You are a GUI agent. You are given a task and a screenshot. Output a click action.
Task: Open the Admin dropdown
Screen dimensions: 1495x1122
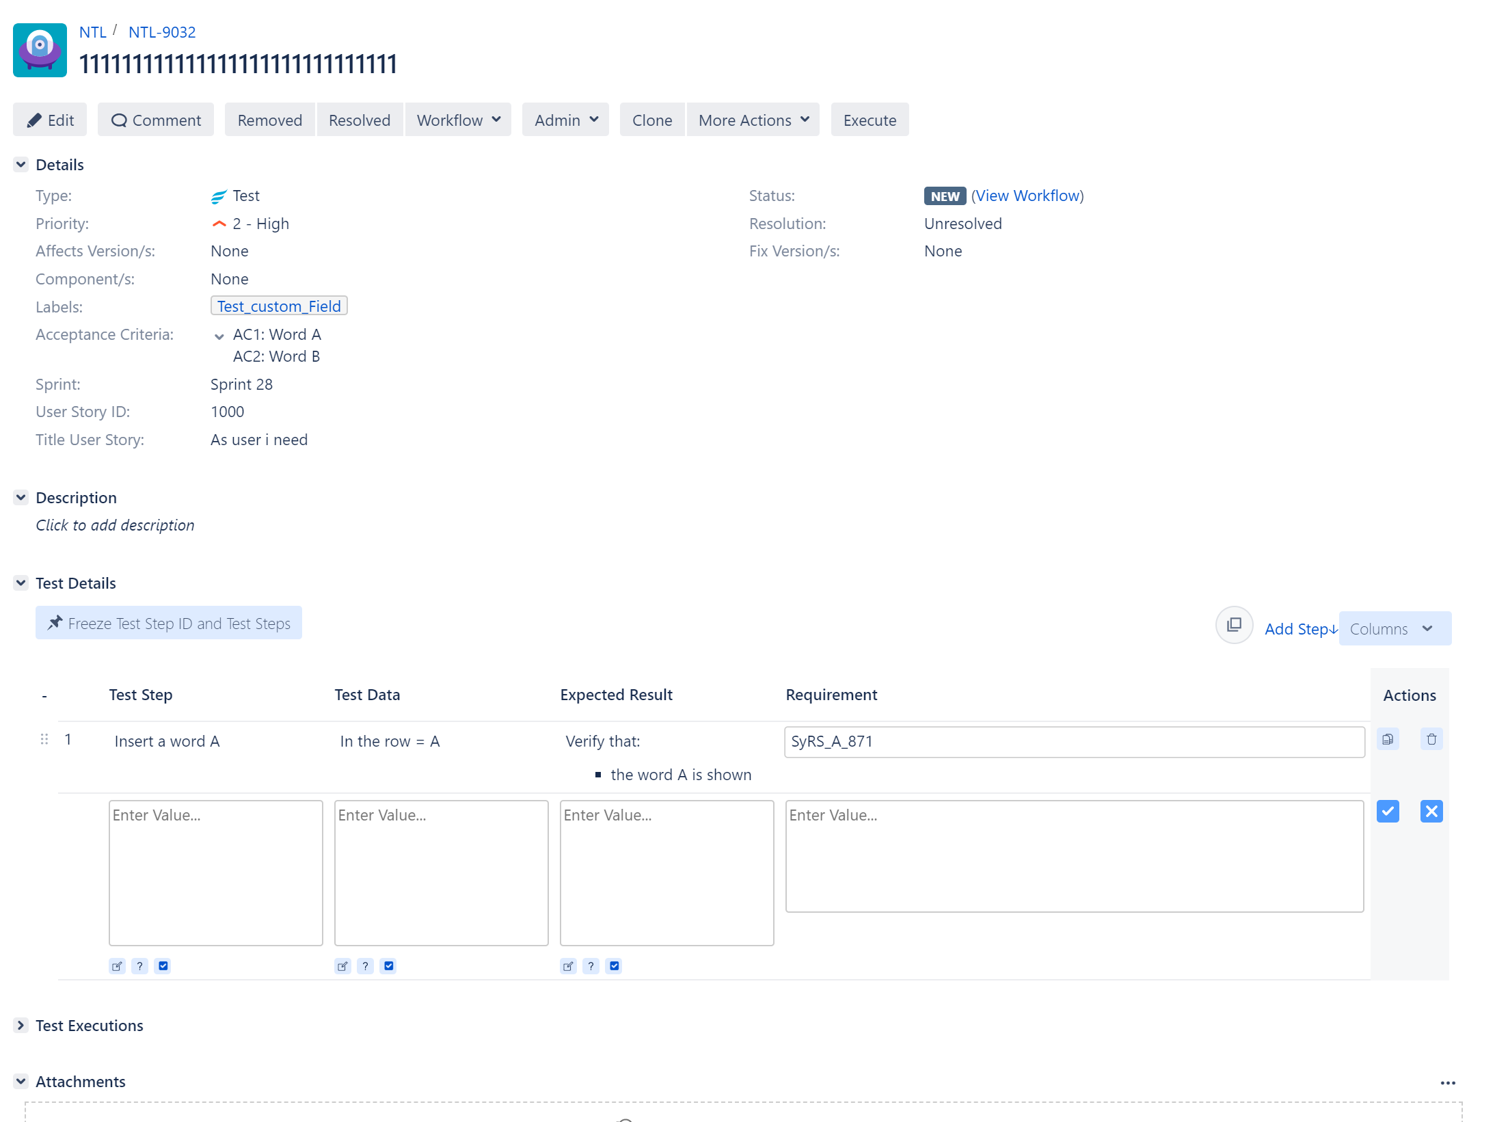[565, 120]
